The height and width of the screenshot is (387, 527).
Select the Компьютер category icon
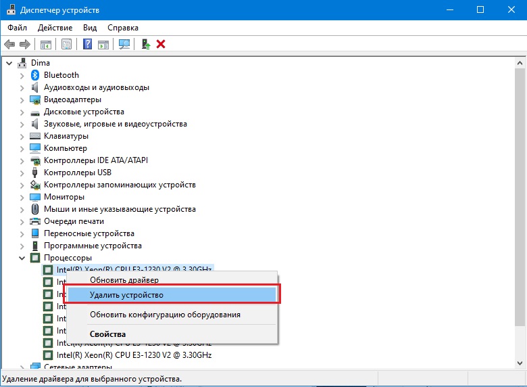click(35, 148)
